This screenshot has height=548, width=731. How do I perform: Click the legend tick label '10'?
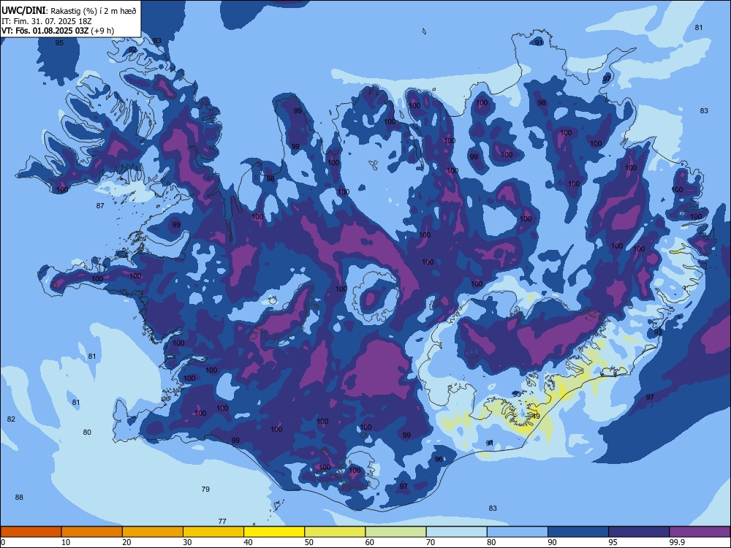(66, 542)
